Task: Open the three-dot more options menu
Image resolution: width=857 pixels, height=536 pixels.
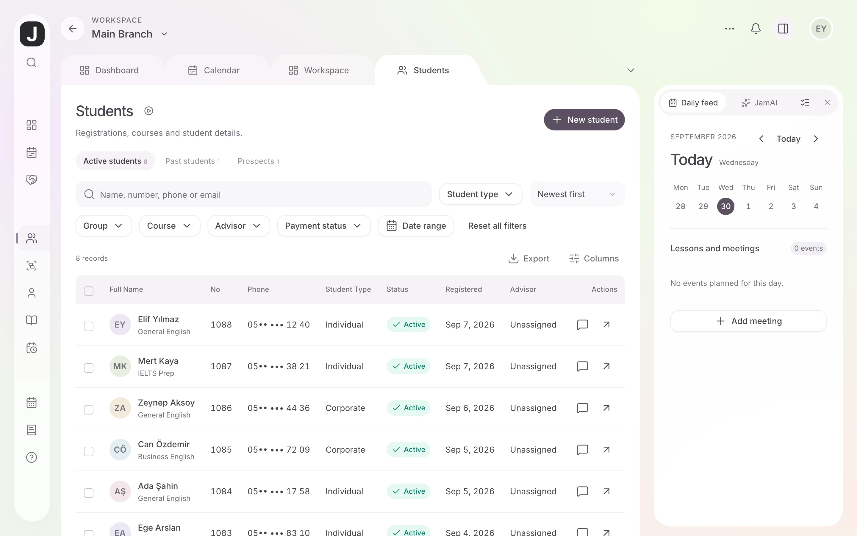Action: (x=730, y=28)
